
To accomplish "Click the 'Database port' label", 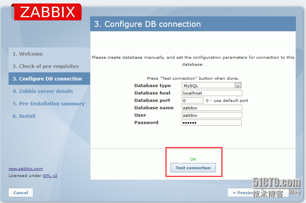I will pyautogui.click(x=152, y=100).
